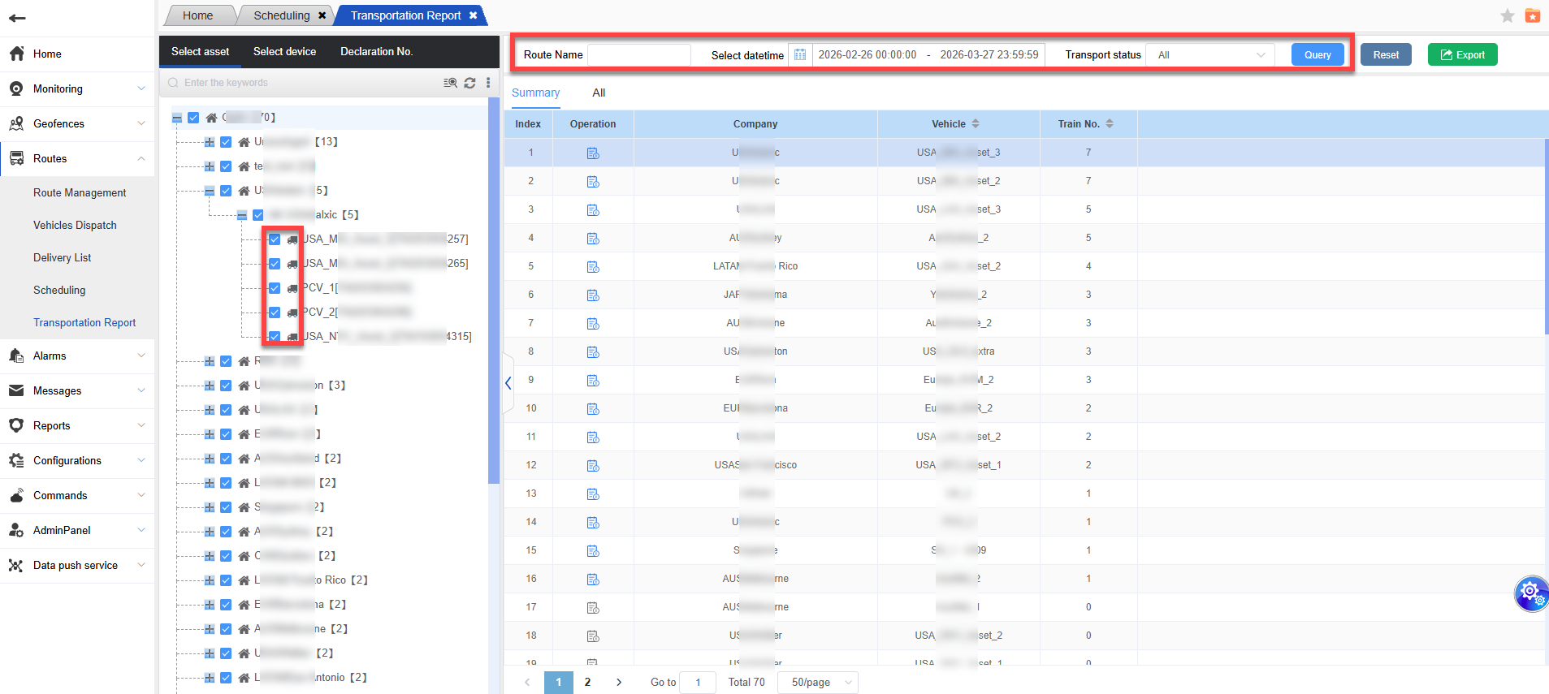Switch to the All results tab
The height and width of the screenshot is (694, 1549).
599,93
